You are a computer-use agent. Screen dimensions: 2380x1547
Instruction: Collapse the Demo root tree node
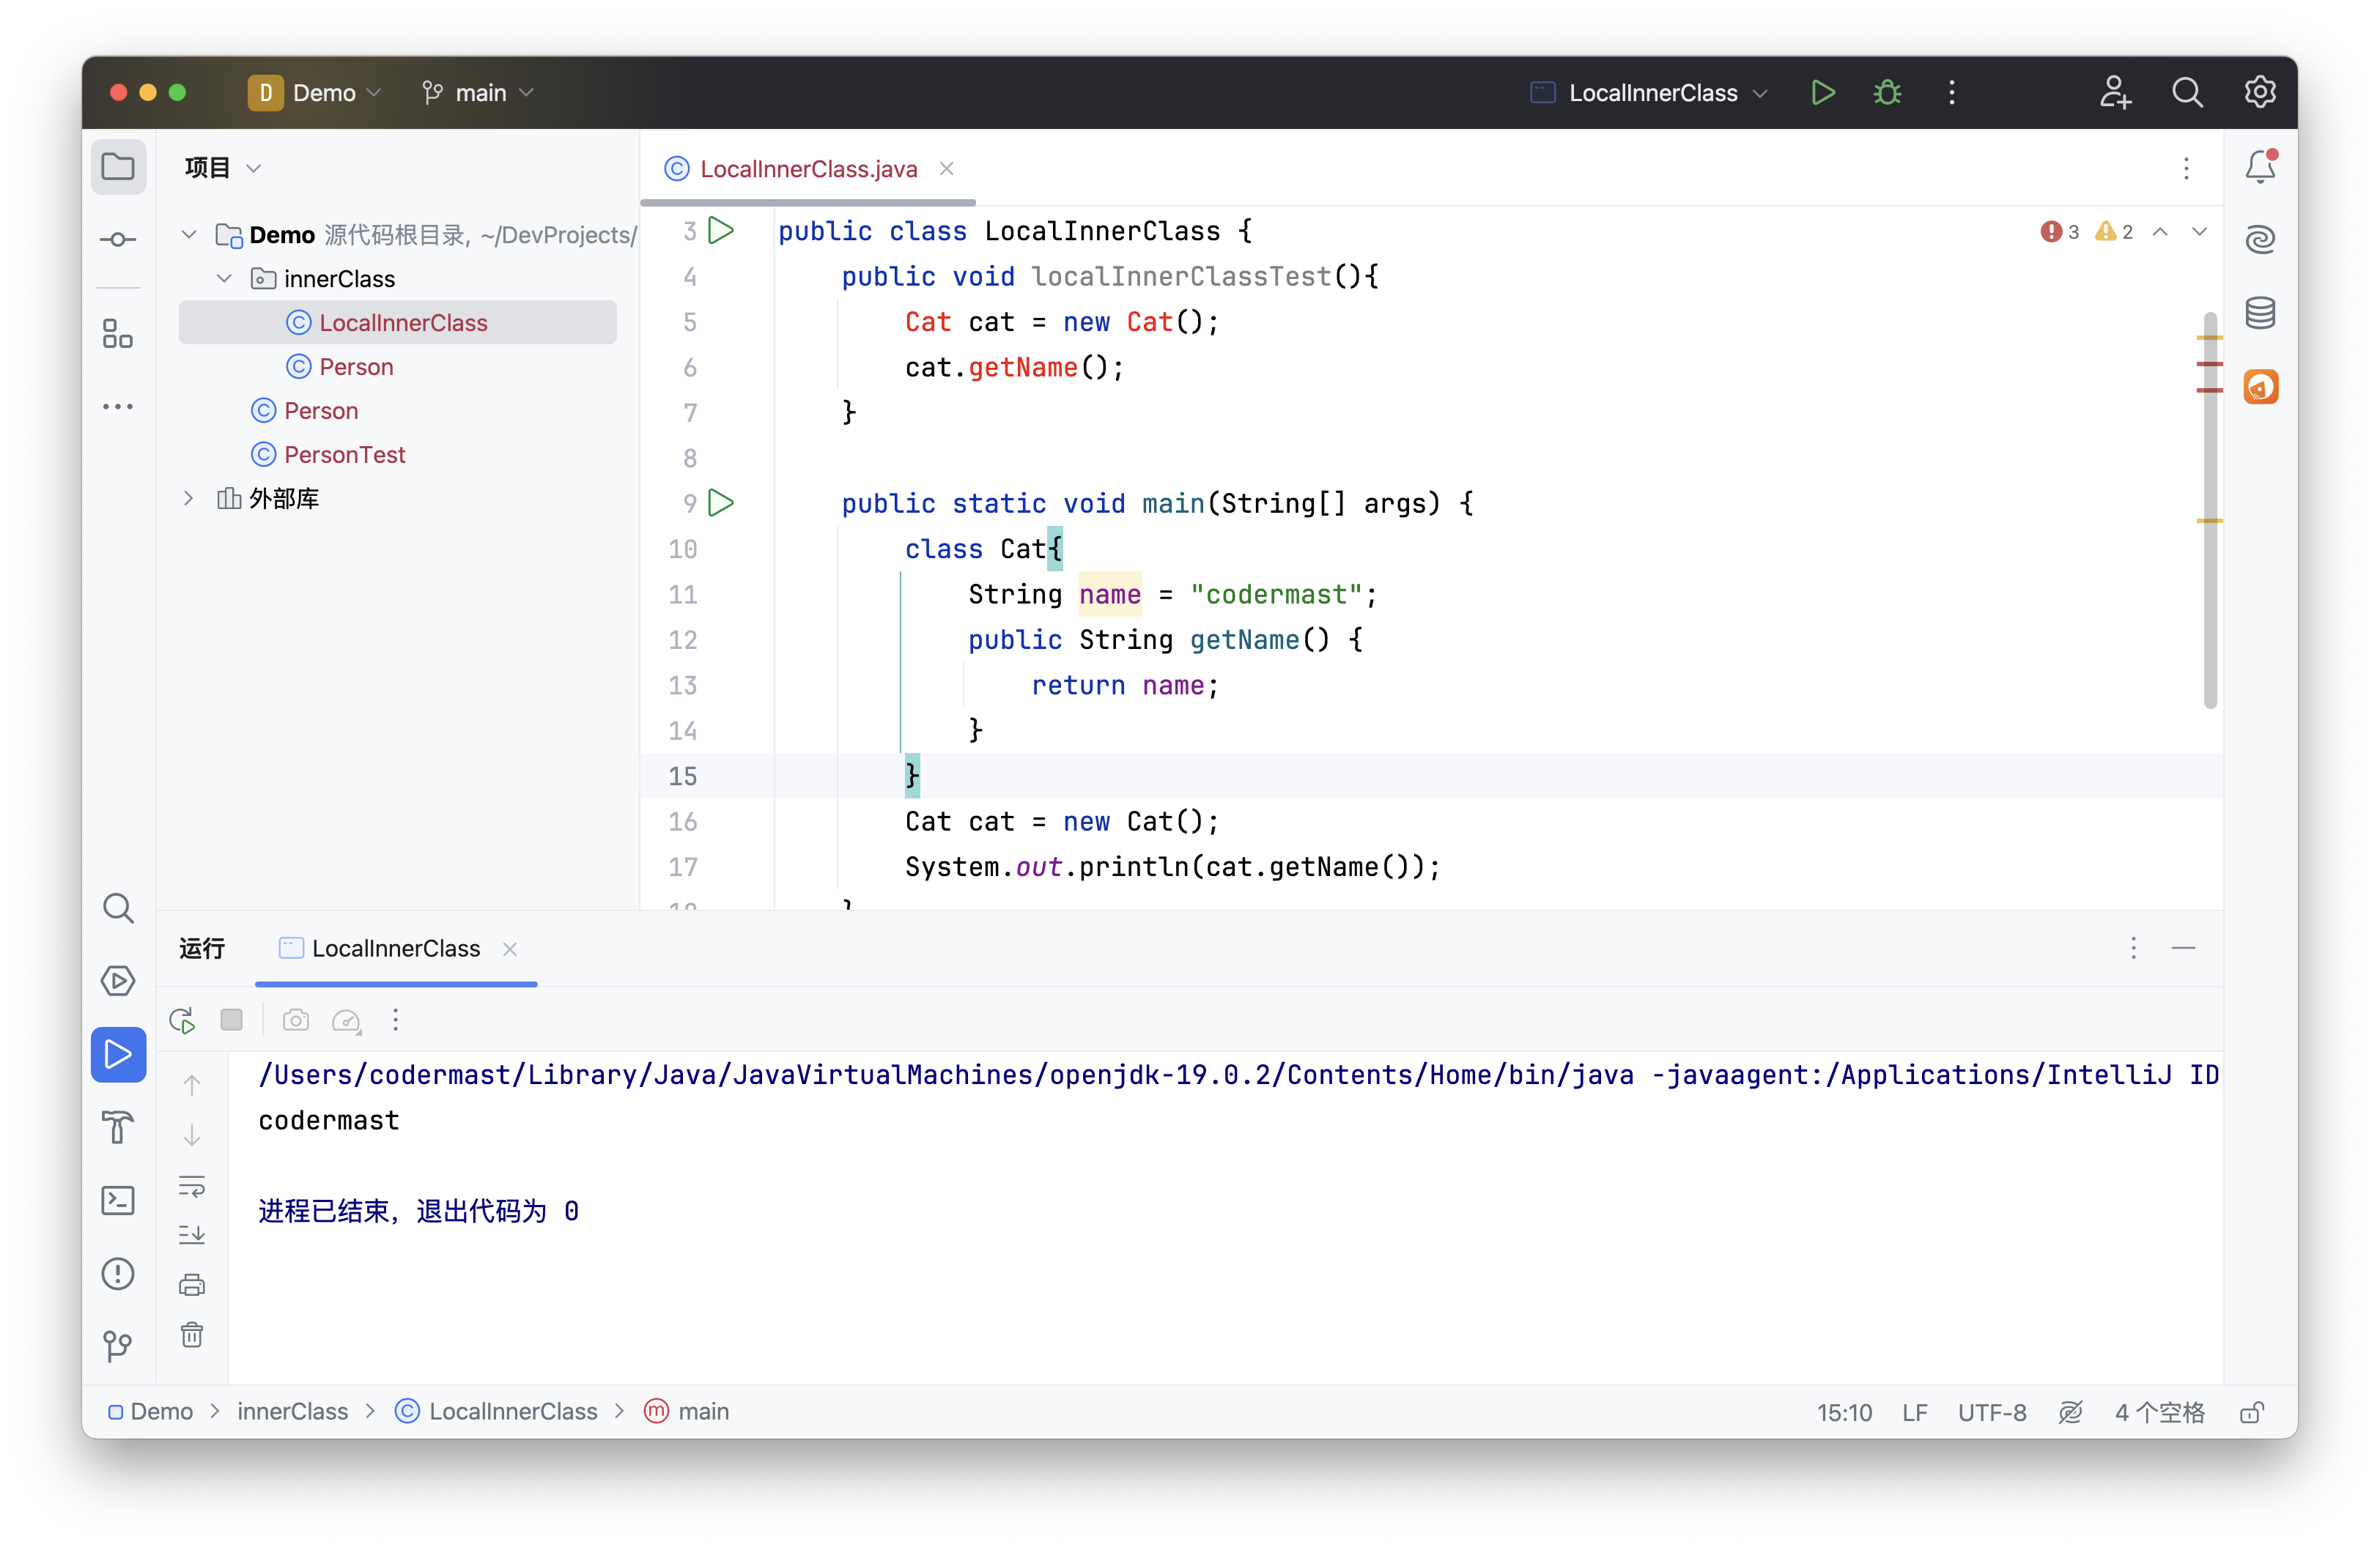(188, 235)
